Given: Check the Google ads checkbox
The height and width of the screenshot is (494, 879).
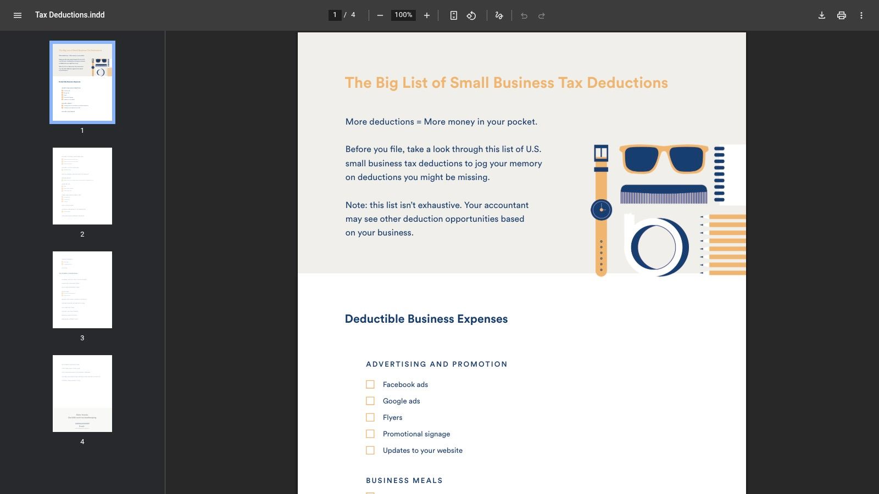Looking at the screenshot, I should (370, 401).
